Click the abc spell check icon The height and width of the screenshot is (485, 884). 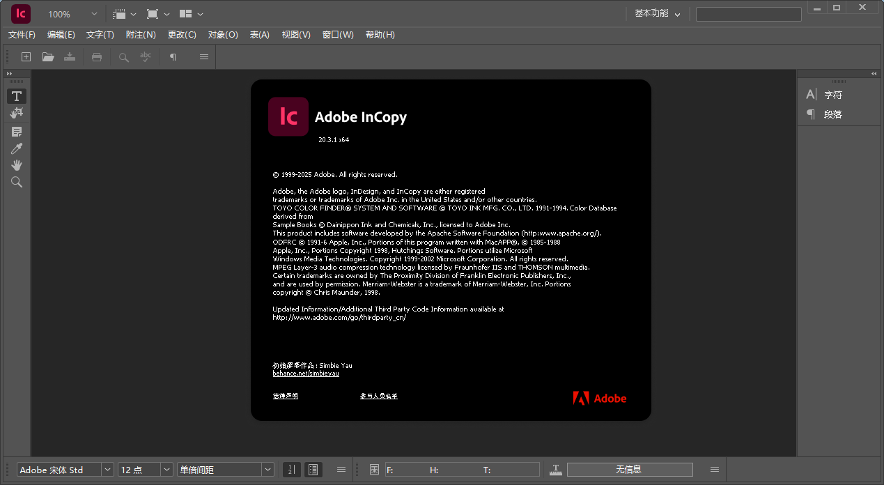[146, 57]
